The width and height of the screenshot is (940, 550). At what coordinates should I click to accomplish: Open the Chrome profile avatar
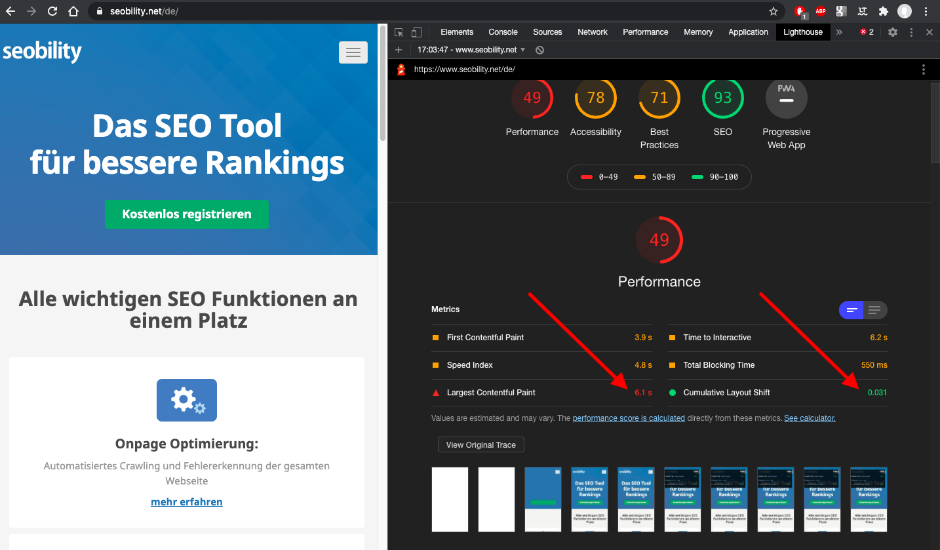tap(905, 11)
